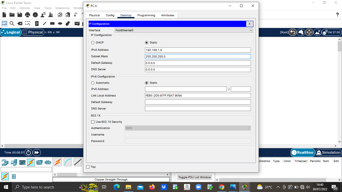Select the DHCP radio button
This screenshot has height=192, width=342.
93,43
